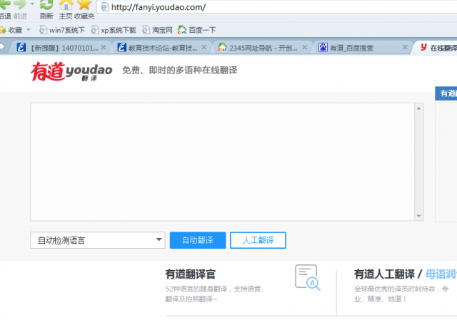Open the 有道人工翻译 heading link
This screenshot has width=457, height=320.
[384, 274]
